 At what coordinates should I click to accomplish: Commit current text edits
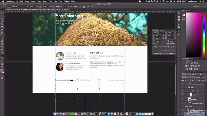tap(92, 6)
